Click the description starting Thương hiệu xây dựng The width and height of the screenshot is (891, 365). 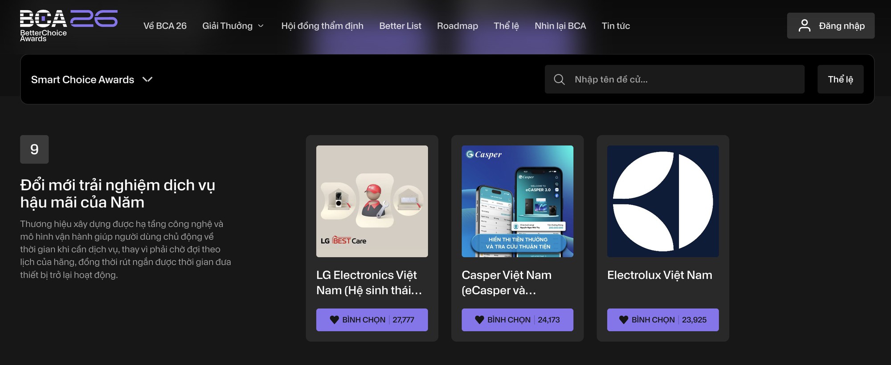point(126,249)
